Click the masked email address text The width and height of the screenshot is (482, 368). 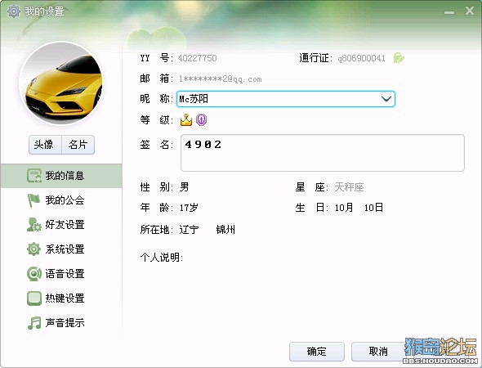tap(220, 79)
